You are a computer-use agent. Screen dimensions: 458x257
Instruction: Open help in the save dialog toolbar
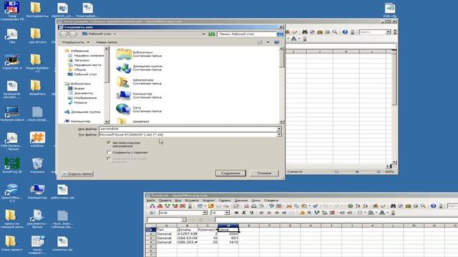pyautogui.click(x=277, y=42)
